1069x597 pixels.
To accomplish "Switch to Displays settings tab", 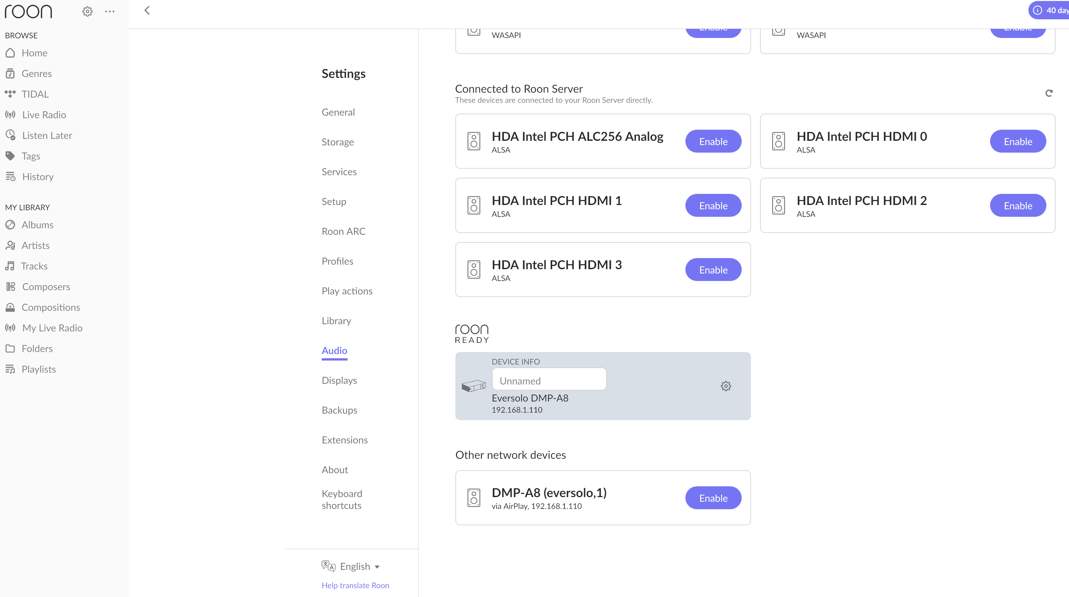I will point(339,380).
